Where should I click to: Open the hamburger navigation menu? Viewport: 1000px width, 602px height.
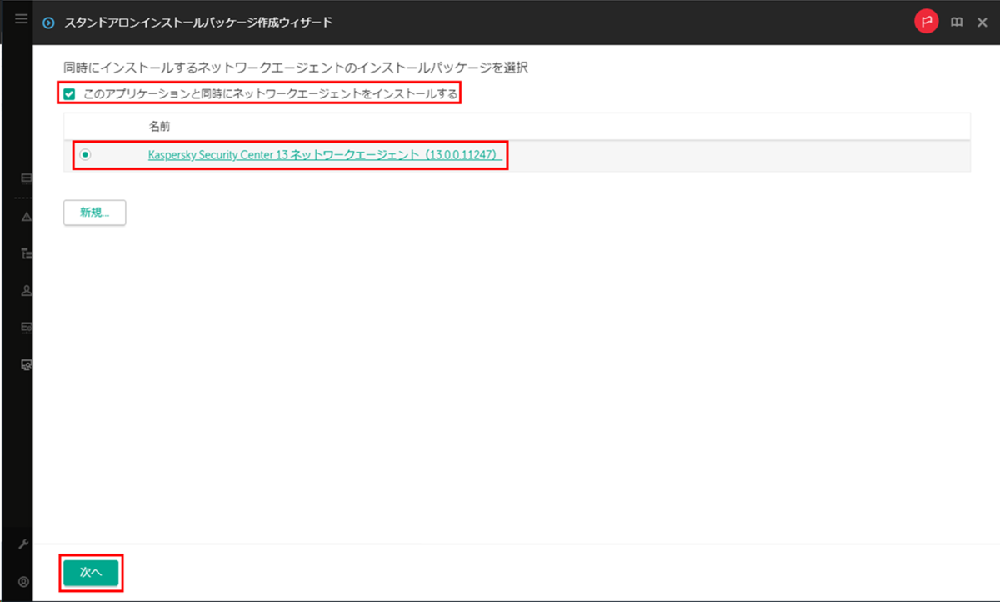20,18
